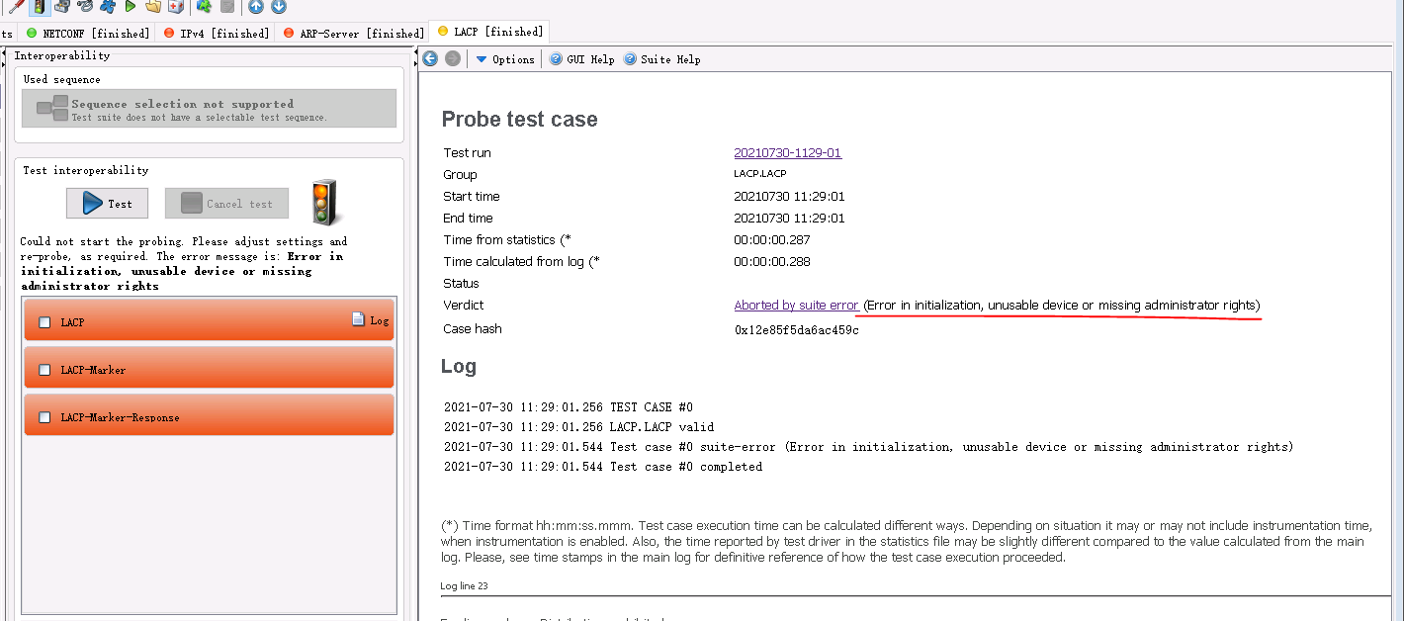Viewport: 1404px width, 621px height.
Task: Check the LACP checkbox
Action: tap(44, 322)
